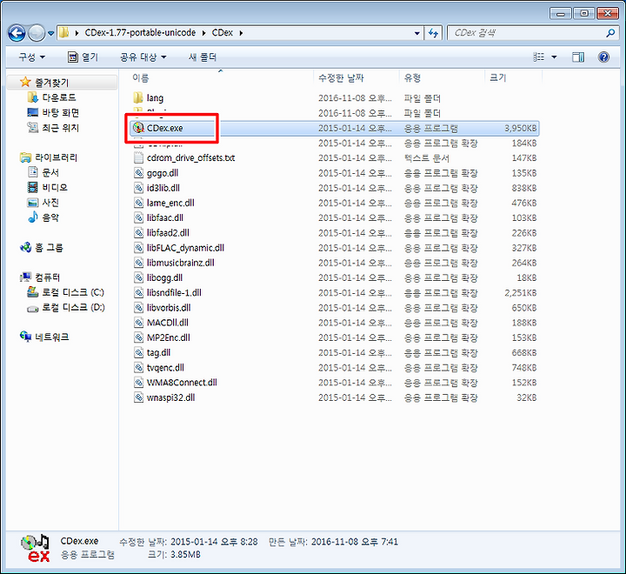Viewport: 626px width, 574px height.
Task: Select libFLAC_dynamic.dll file icon
Action: [138, 248]
